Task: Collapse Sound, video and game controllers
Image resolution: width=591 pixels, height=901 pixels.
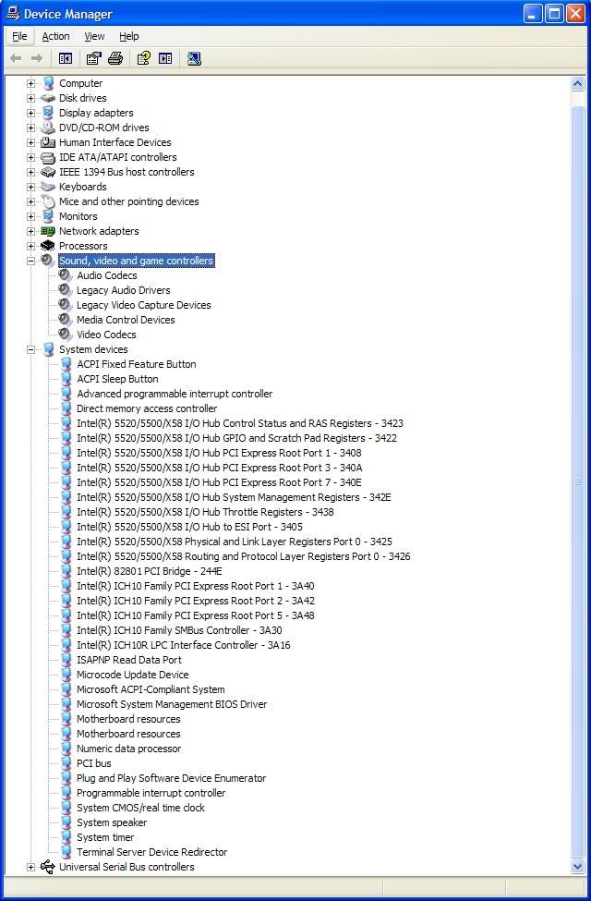Action: [x=30, y=261]
